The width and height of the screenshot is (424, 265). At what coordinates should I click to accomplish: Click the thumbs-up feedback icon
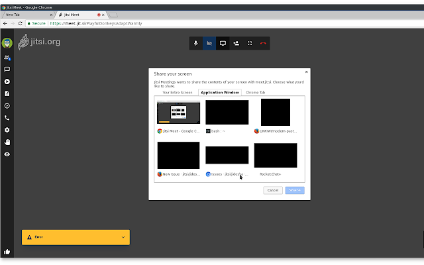(x=7, y=252)
